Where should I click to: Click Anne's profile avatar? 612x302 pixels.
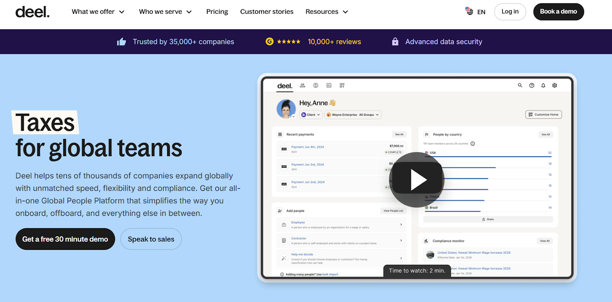tap(286, 109)
